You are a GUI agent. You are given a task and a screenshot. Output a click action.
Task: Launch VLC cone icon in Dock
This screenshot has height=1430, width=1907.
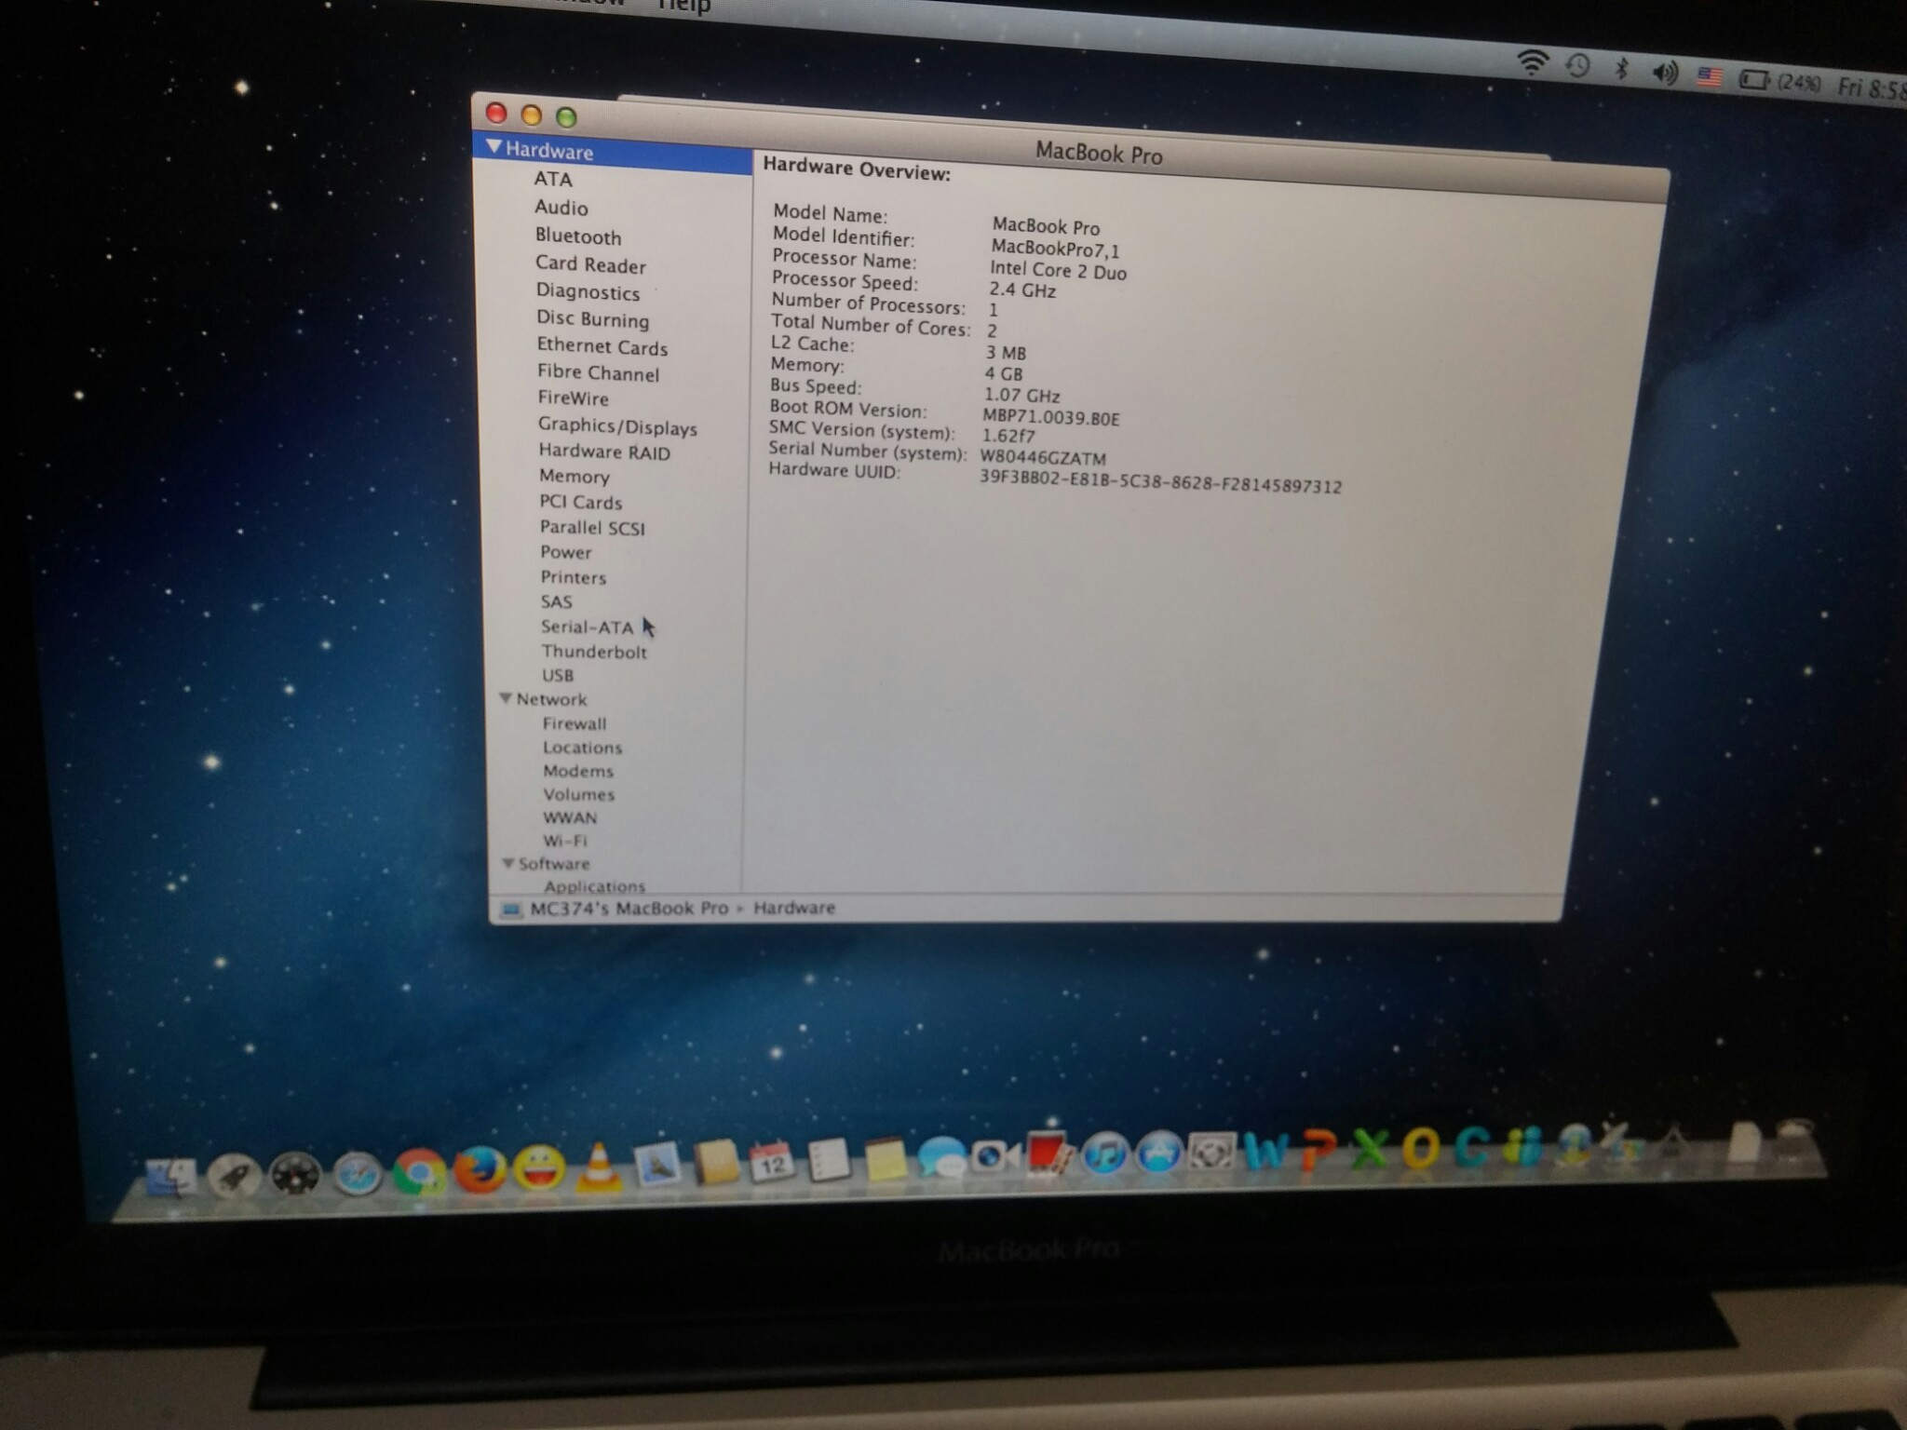[599, 1167]
